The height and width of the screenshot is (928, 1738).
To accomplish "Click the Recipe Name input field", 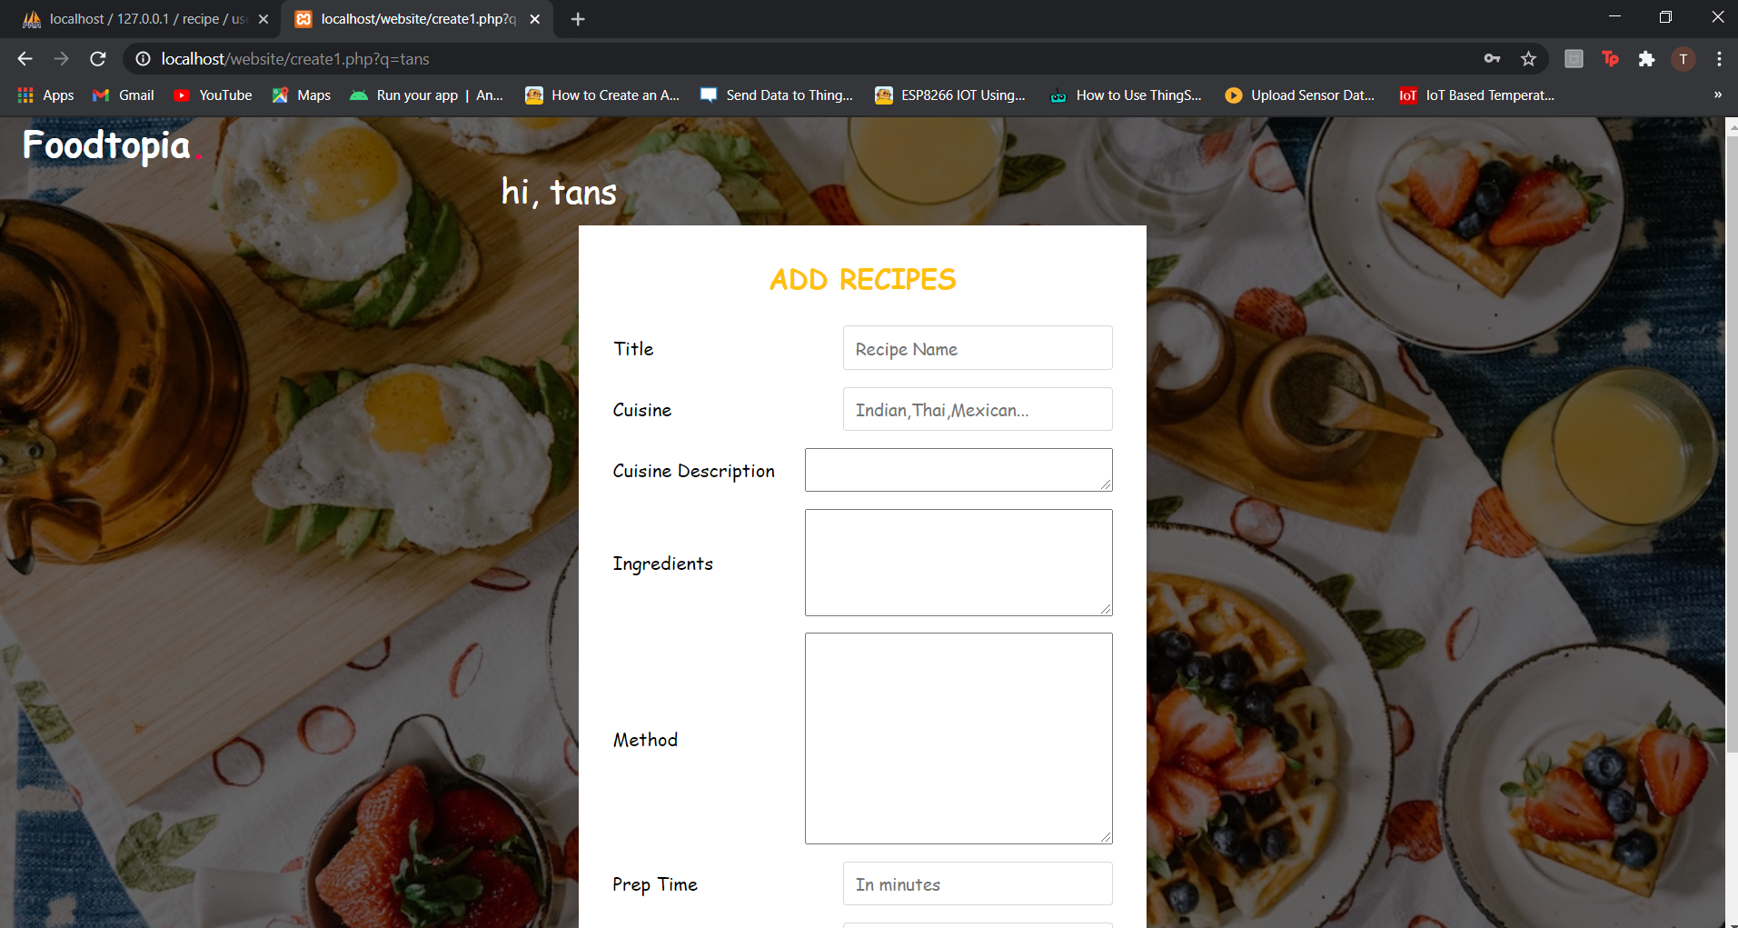I will (977, 348).
